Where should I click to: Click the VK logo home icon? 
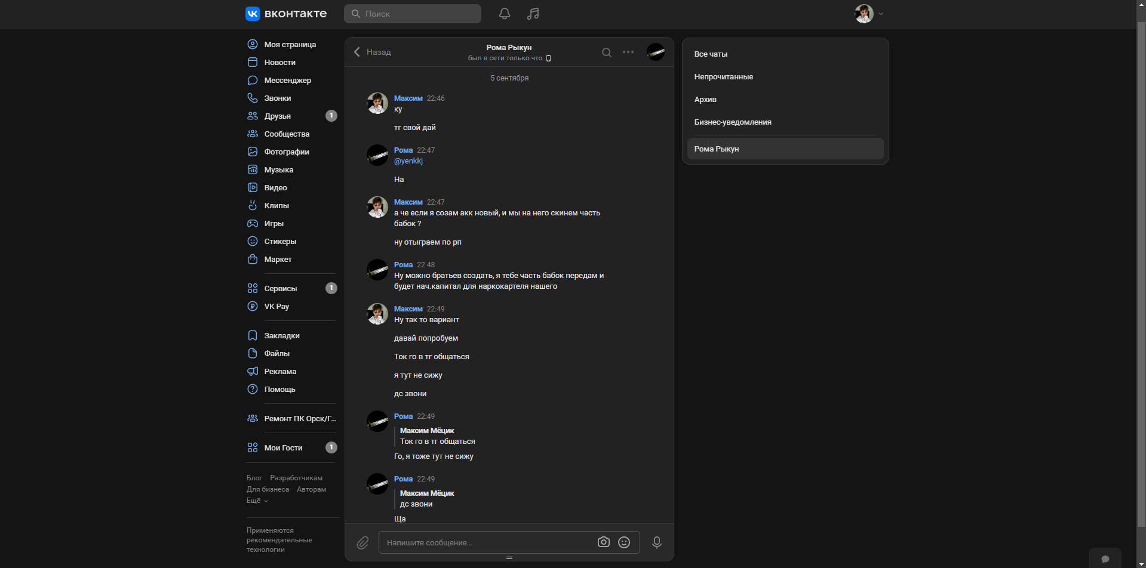coord(253,14)
